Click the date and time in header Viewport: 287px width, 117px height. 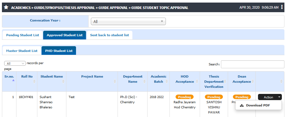(x=259, y=7)
